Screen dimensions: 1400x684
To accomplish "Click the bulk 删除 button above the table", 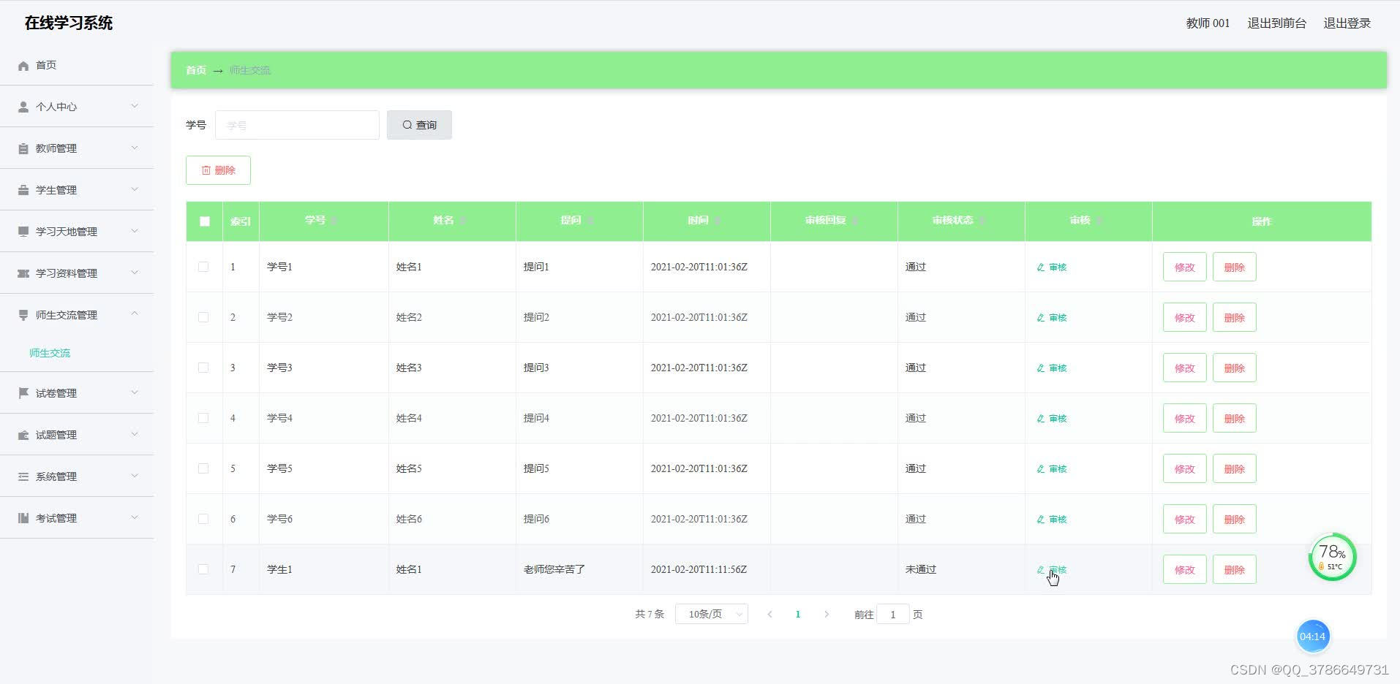I will click(x=218, y=170).
